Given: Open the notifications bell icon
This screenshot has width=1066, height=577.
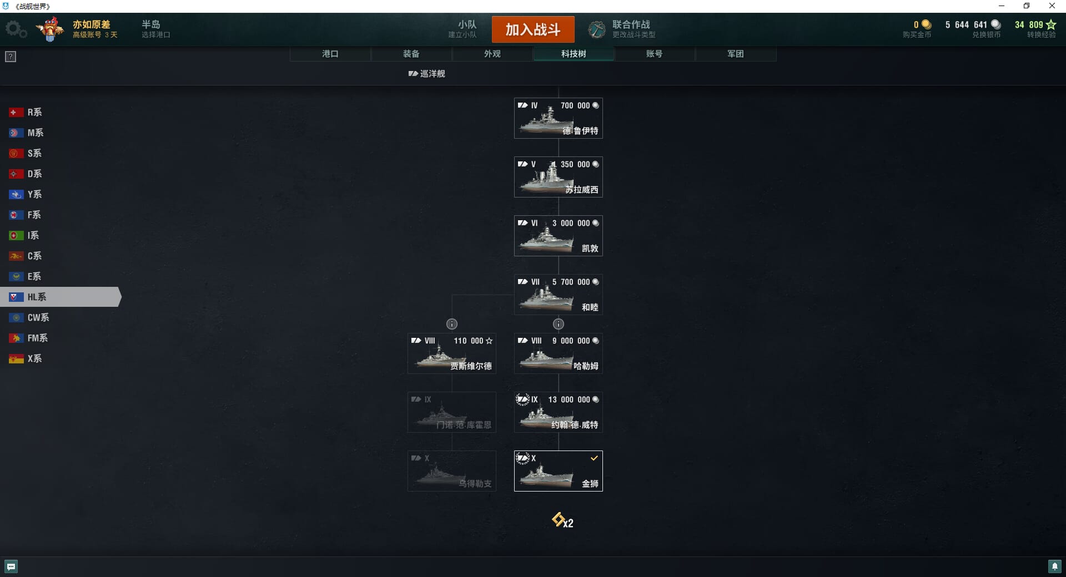Looking at the screenshot, I should click(1054, 566).
